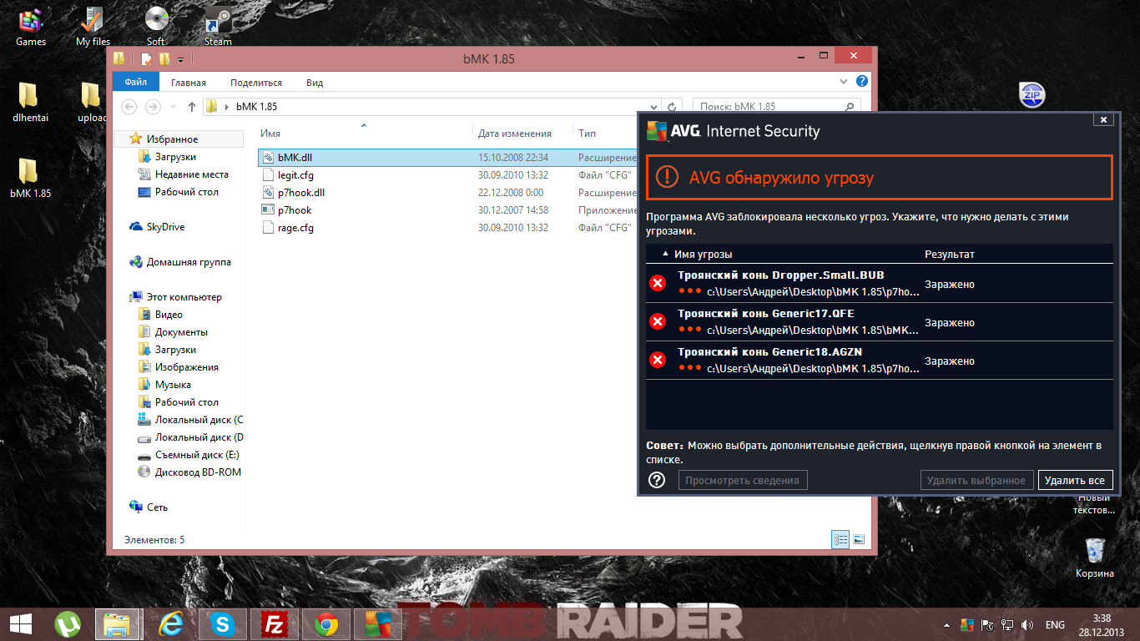Open the Games desktop icon
This screenshot has width=1140, height=641.
(31, 25)
